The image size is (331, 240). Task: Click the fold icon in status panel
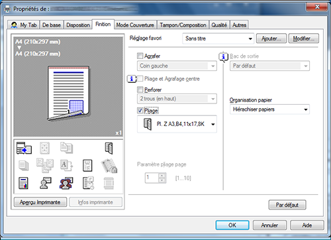tap(109, 148)
